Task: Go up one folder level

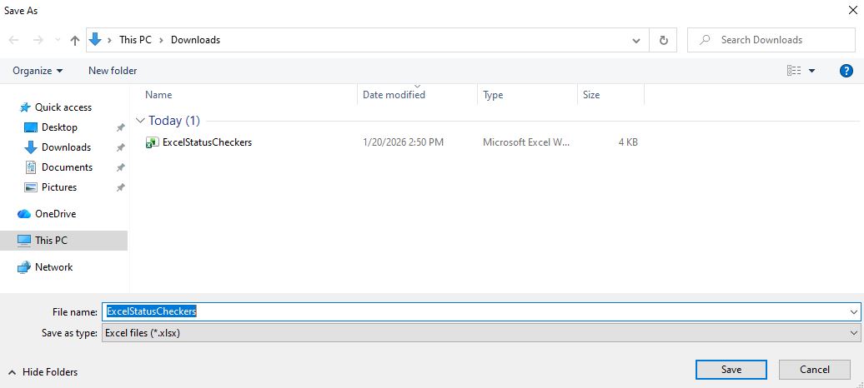Action: (x=75, y=40)
